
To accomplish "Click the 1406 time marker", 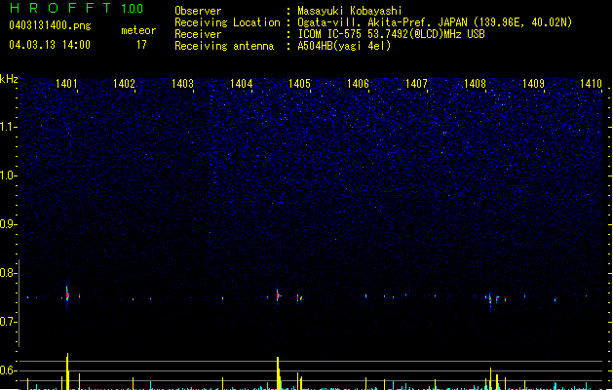I will (x=358, y=84).
